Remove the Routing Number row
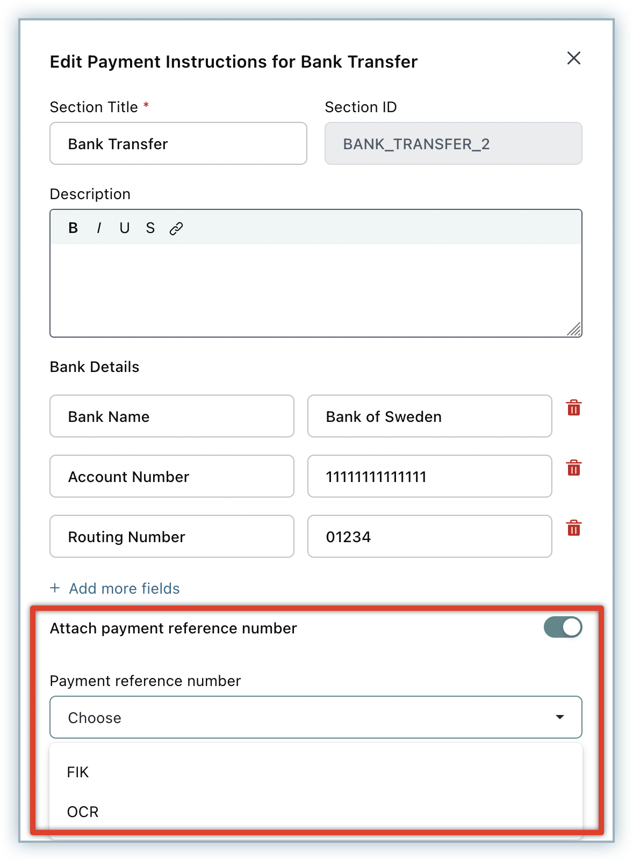 pos(573,528)
